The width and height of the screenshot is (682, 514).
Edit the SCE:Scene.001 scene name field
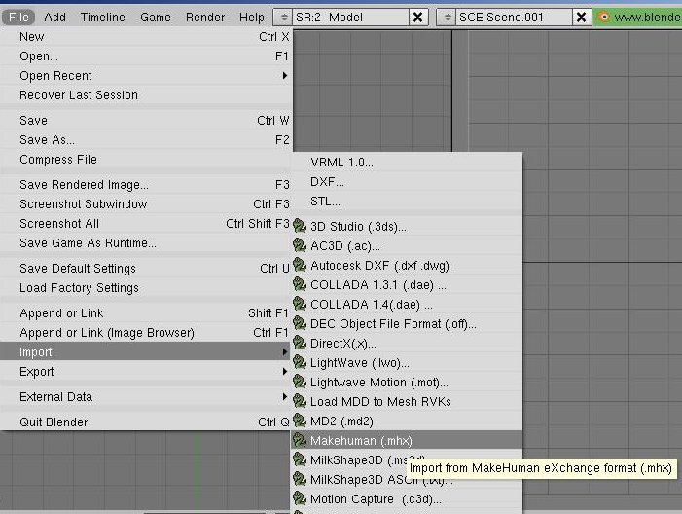(x=514, y=17)
